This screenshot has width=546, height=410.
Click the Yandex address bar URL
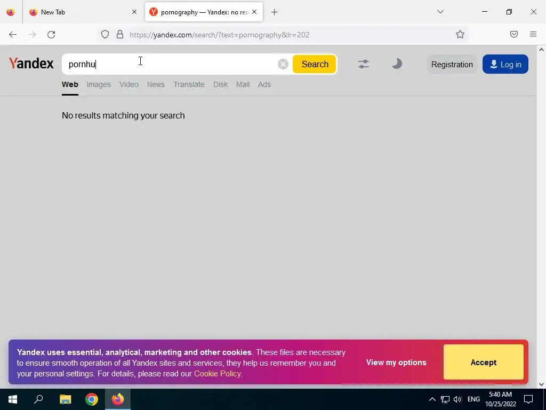[219, 35]
